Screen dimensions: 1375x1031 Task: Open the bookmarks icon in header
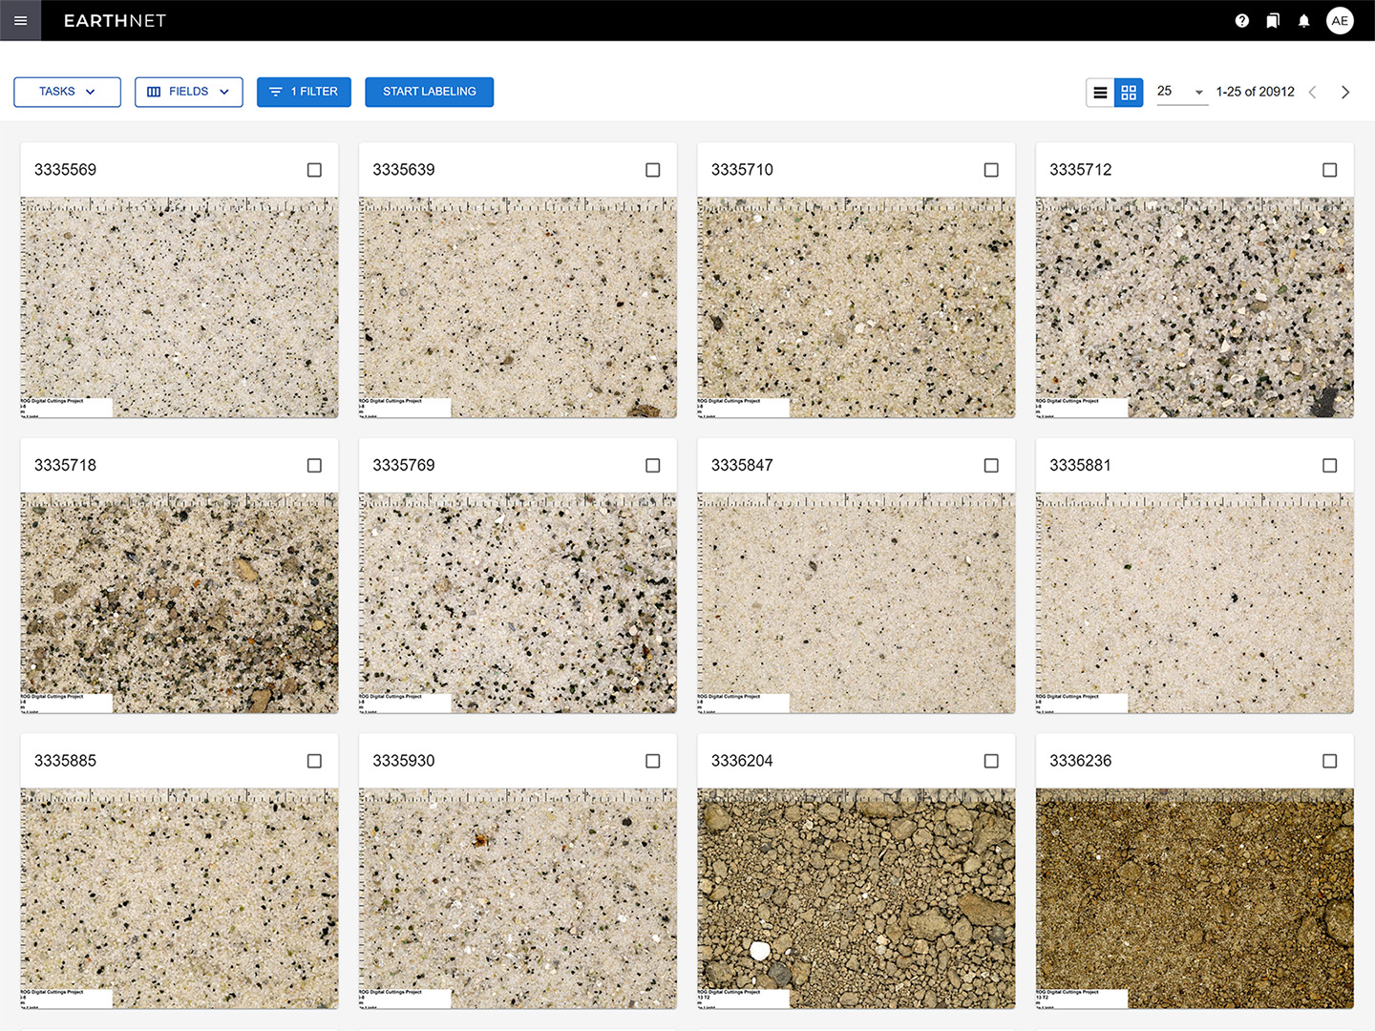[1273, 21]
